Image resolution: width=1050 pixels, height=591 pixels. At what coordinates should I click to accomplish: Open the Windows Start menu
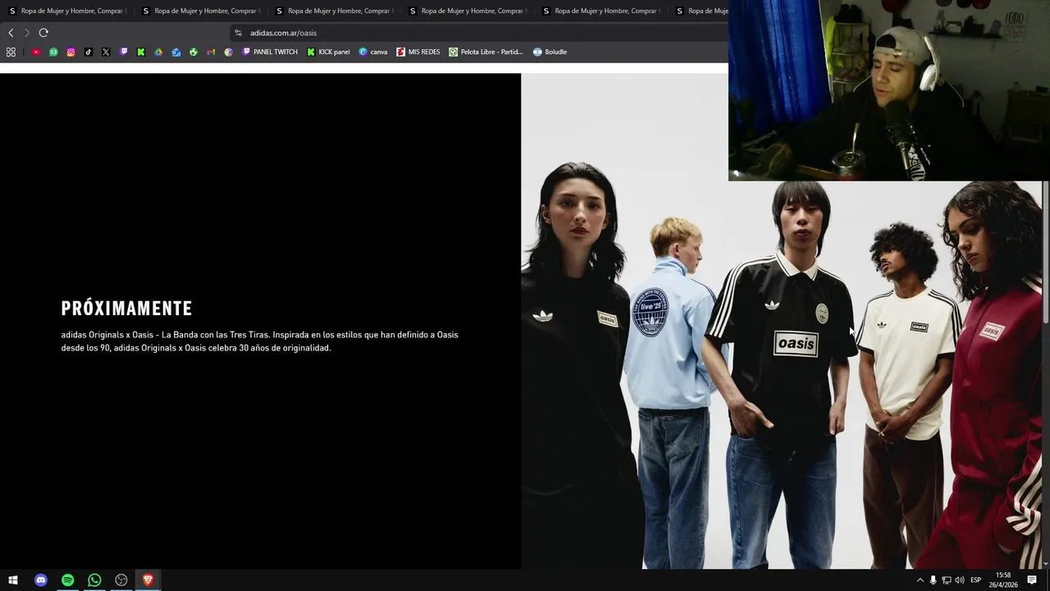(13, 580)
